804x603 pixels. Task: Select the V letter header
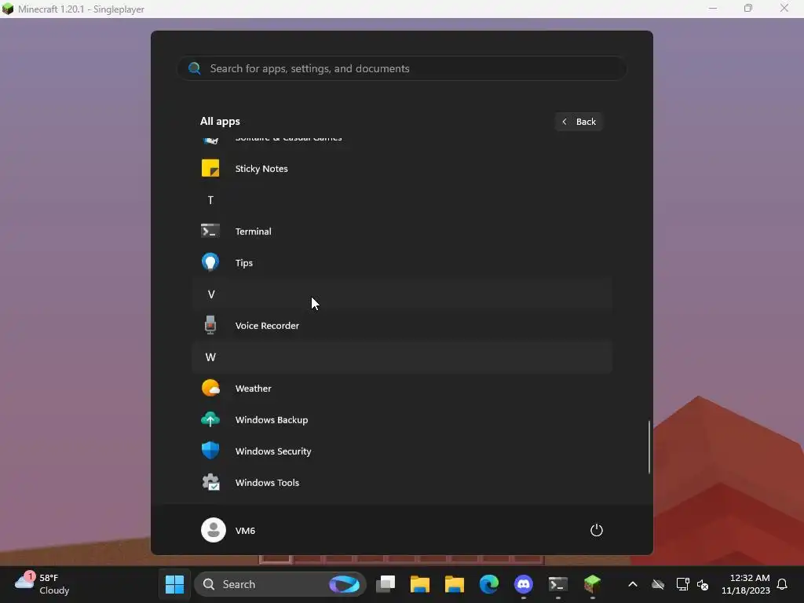coord(402,294)
